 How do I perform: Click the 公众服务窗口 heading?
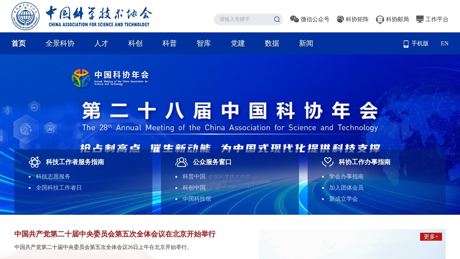(x=212, y=162)
